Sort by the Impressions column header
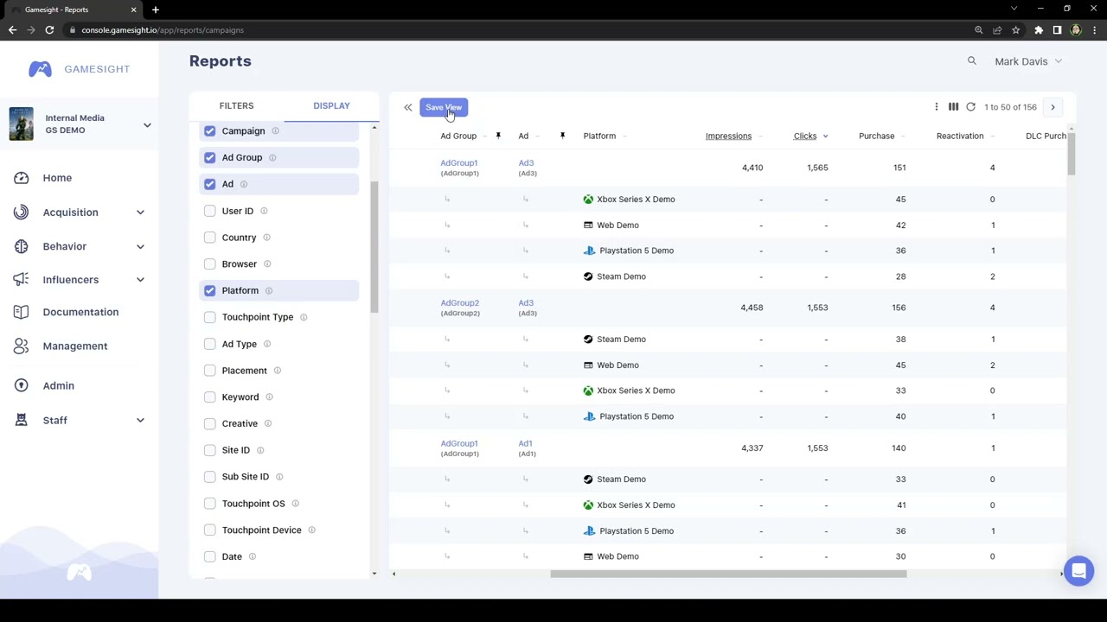1107x622 pixels. click(x=728, y=136)
